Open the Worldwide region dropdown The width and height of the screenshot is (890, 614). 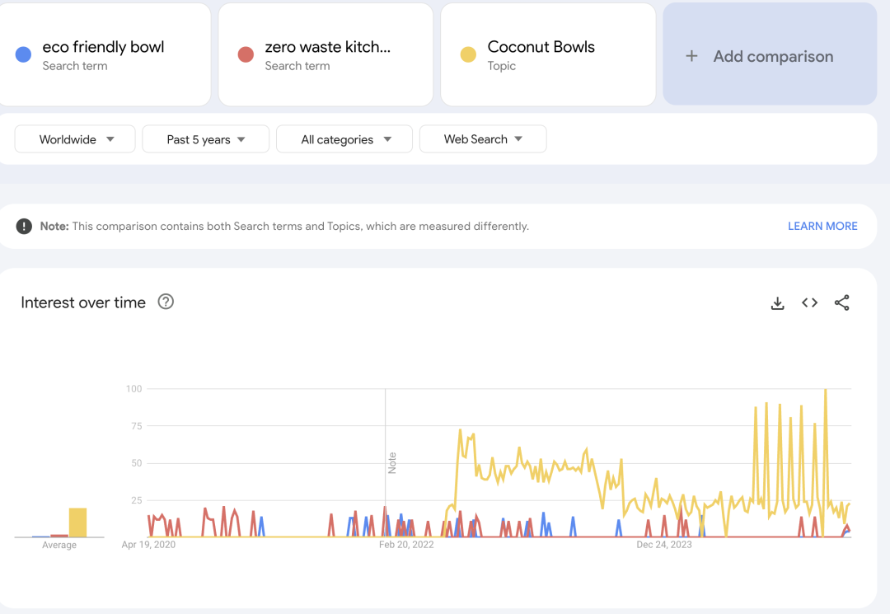[x=75, y=139]
